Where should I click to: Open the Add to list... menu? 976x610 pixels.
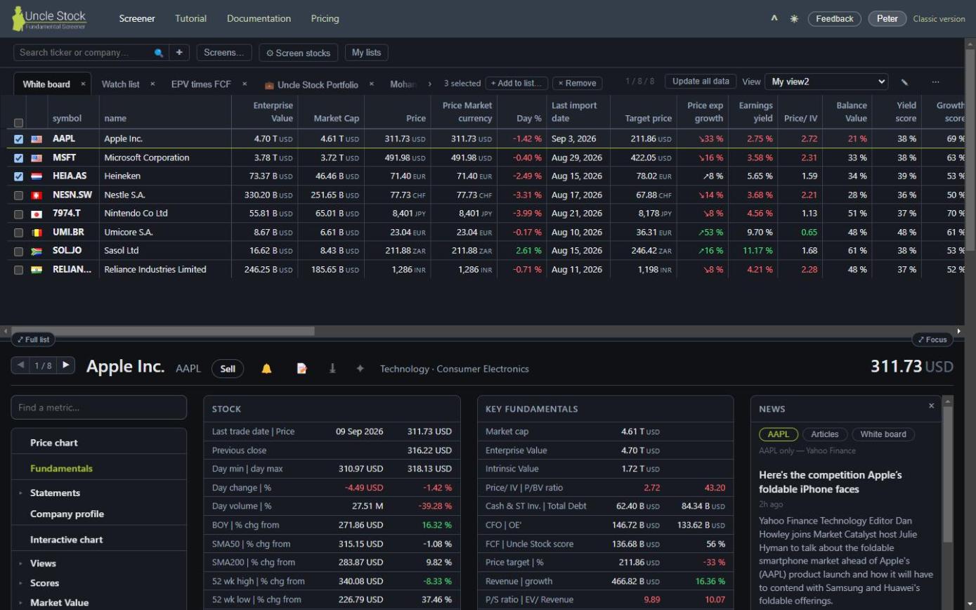[517, 83]
